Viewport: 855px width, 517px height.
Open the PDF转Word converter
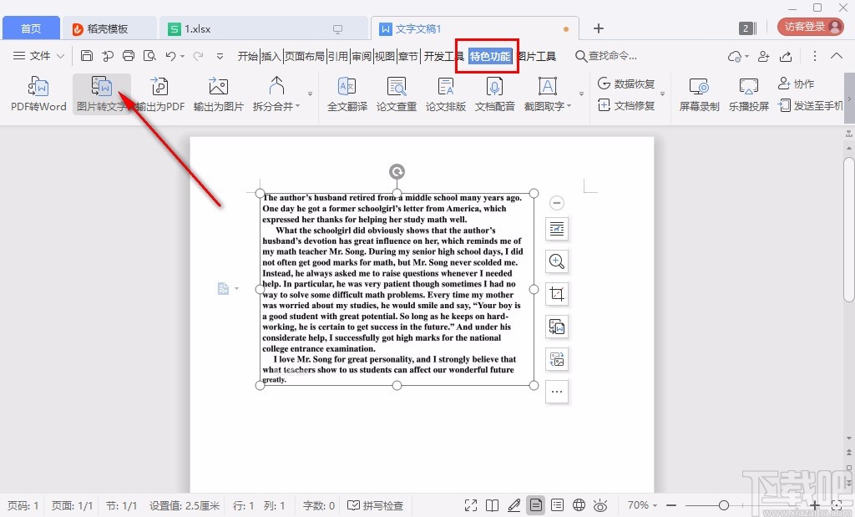(38, 92)
